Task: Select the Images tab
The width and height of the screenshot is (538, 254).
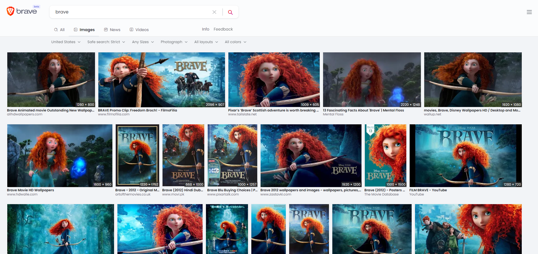Action: pos(84,30)
